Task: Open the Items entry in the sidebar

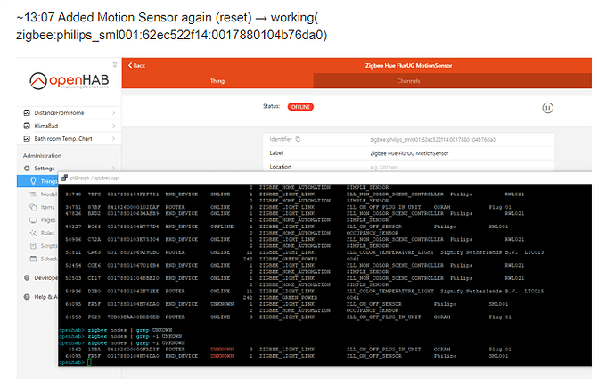Action: pyautogui.click(x=48, y=207)
